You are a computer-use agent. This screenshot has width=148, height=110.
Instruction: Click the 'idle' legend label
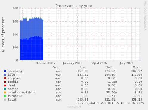click(x=11, y=75)
